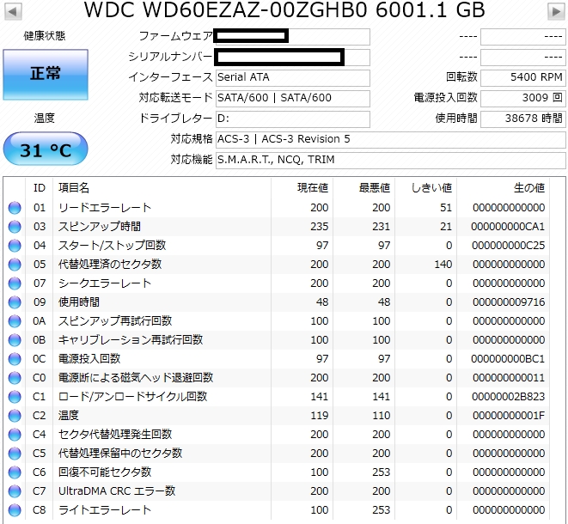Click status icon for シークエラーレート row
568x524 pixels.
tap(15, 283)
